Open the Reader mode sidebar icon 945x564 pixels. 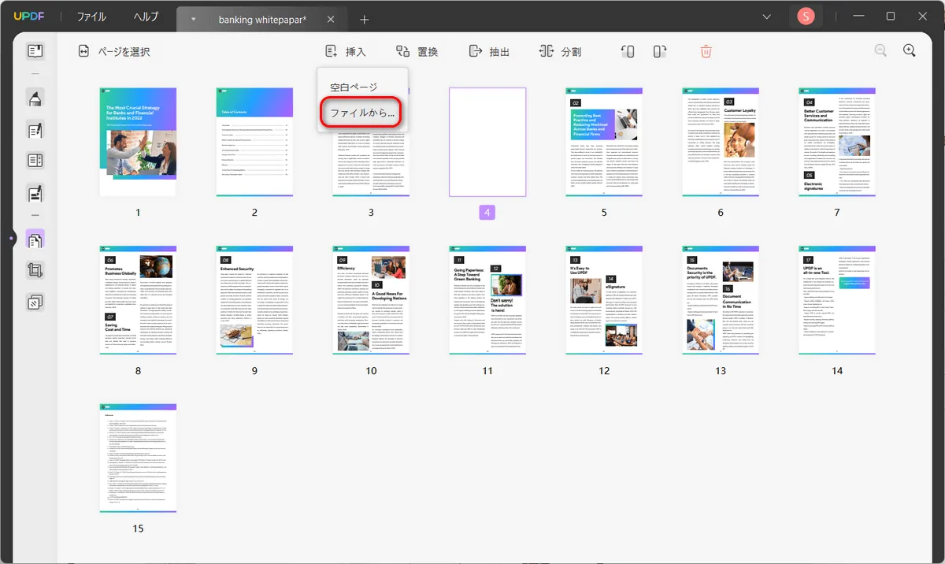(x=35, y=52)
